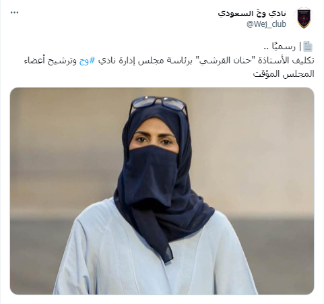
Task: Follow the #وج hashtag link
Action: [x=88, y=61]
